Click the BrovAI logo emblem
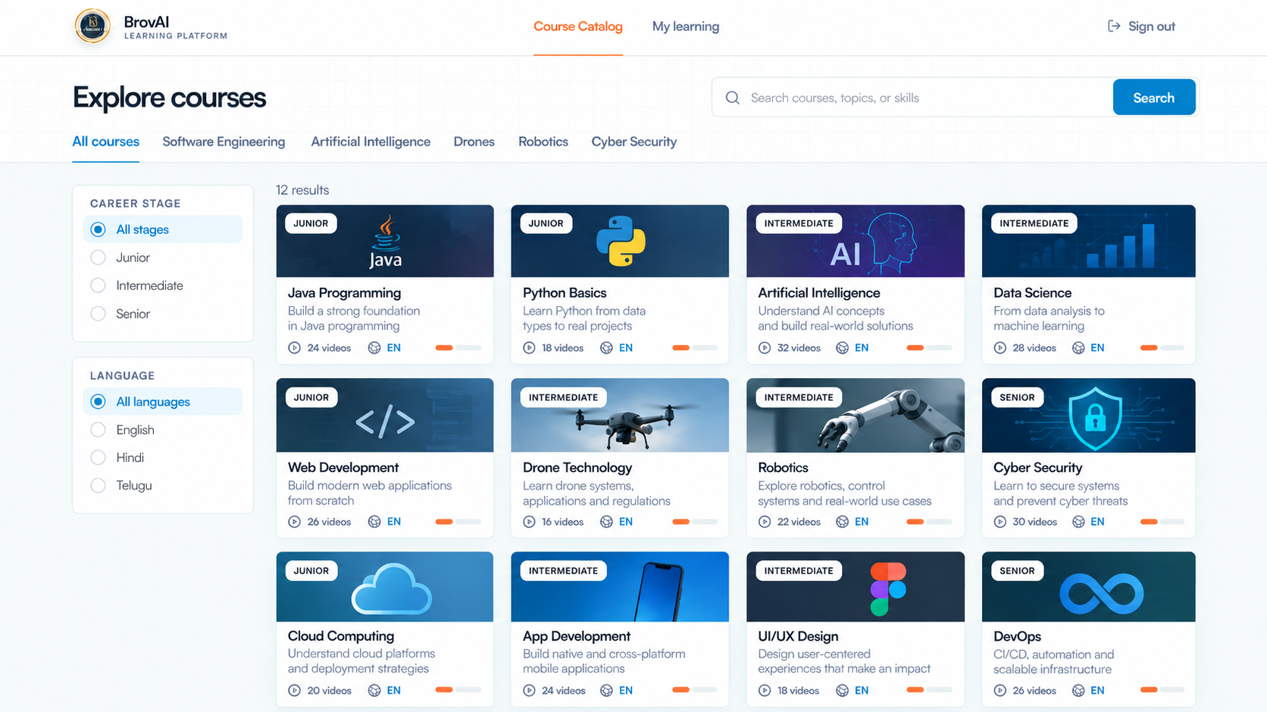 [92, 26]
